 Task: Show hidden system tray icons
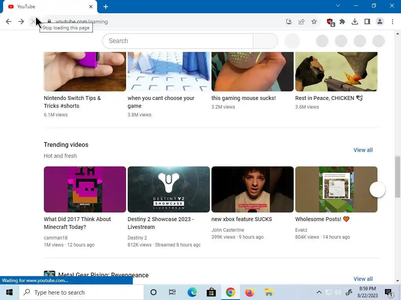319,292
